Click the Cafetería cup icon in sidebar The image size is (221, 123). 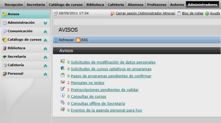[5, 65]
